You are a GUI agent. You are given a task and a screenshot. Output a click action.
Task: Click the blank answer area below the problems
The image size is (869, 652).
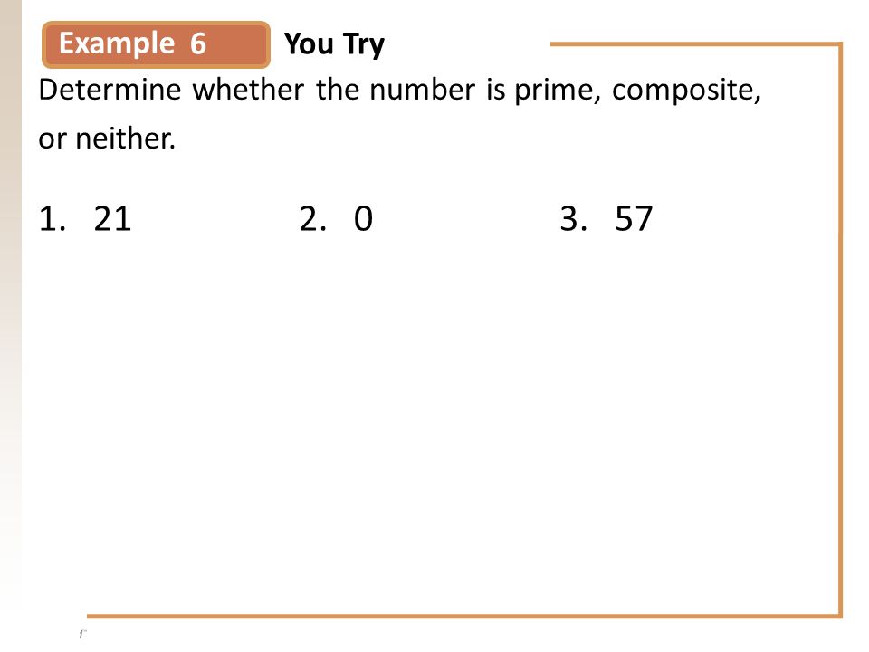click(x=433, y=421)
